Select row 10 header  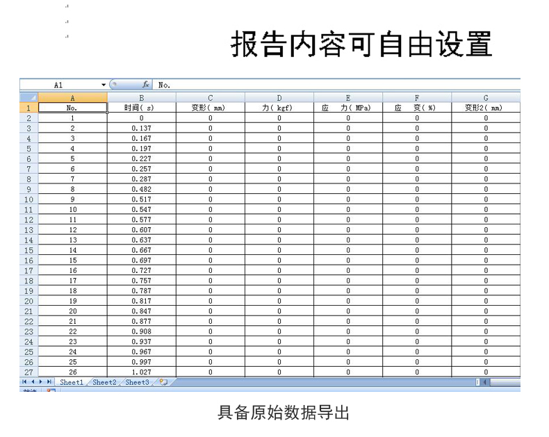tap(29, 199)
